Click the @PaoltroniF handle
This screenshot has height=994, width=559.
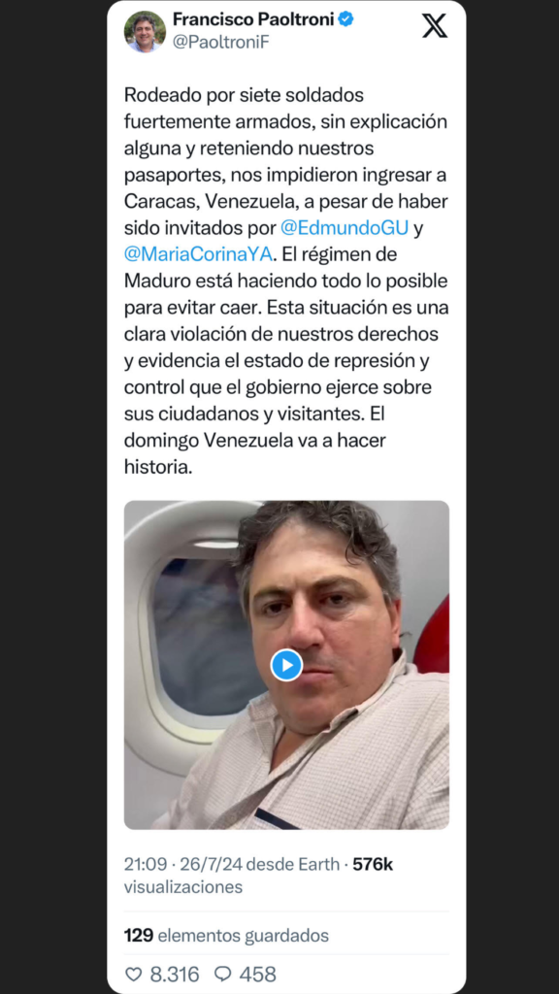click(x=220, y=43)
